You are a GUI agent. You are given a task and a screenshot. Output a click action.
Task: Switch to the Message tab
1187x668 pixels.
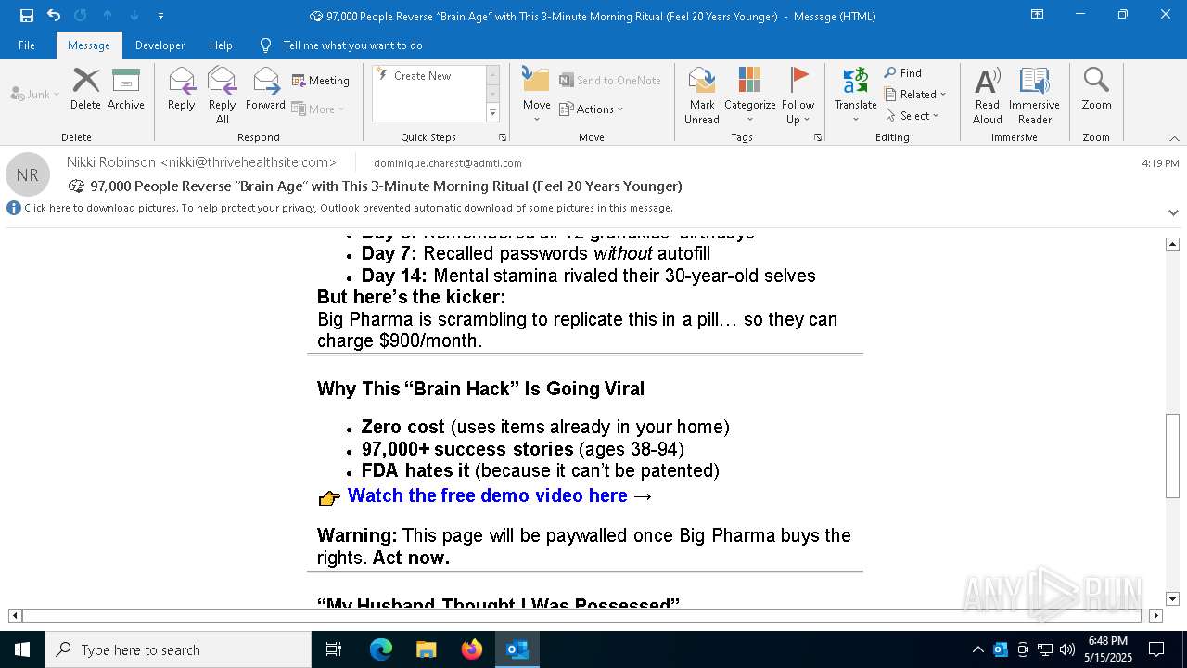[89, 45]
